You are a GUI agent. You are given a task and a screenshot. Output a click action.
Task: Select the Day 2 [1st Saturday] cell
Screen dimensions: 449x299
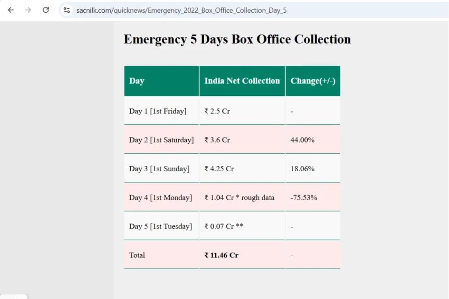[x=161, y=140]
